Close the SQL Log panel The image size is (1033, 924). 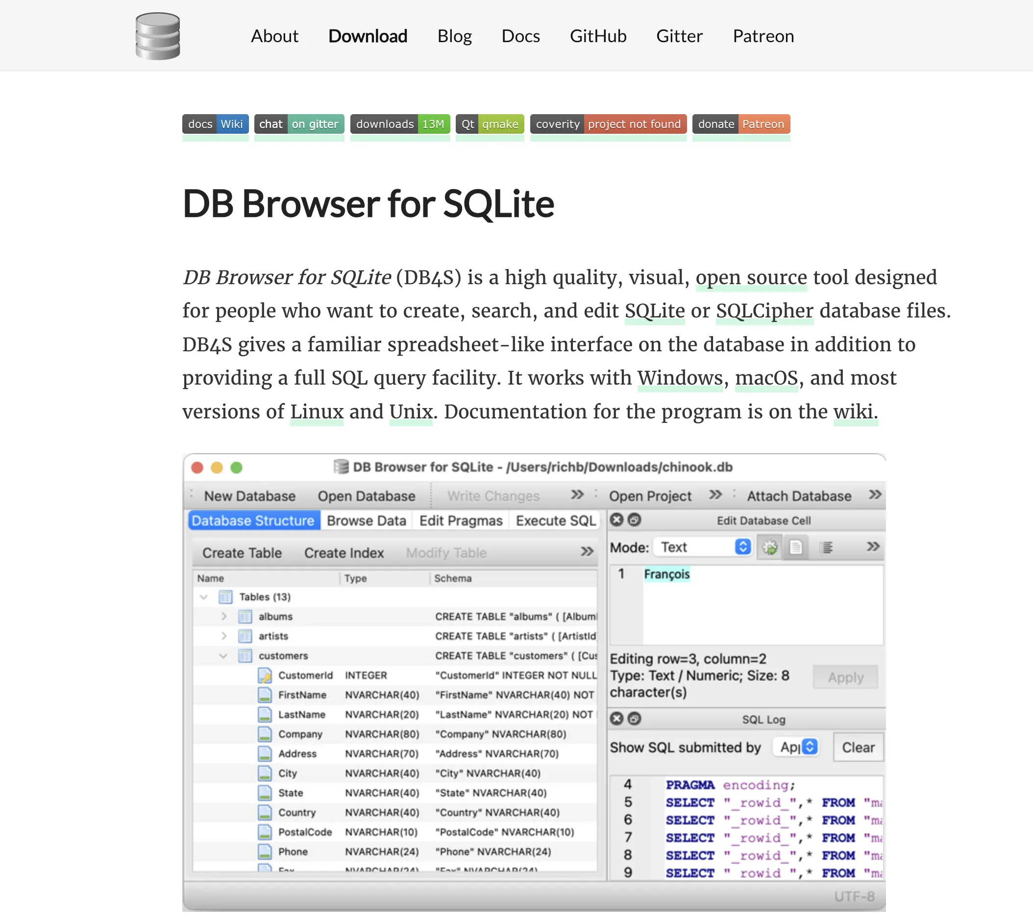[x=616, y=719]
